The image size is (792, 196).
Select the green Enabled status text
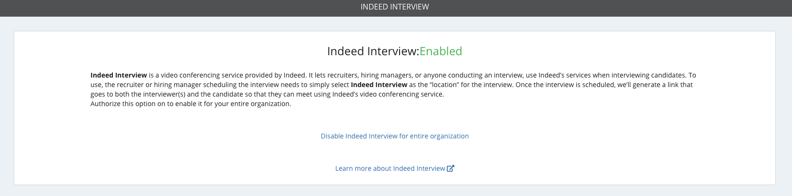coord(441,51)
